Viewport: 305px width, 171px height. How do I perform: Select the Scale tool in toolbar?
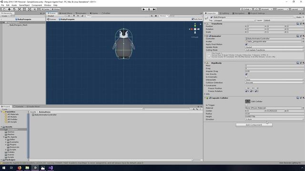click(19, 9)
